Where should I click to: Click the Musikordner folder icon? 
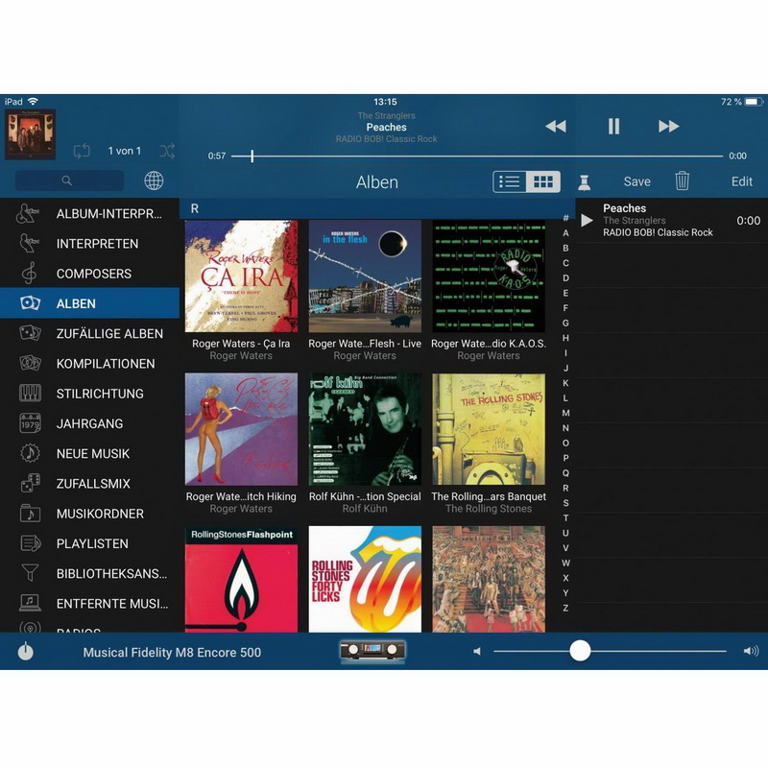pyautogui.click(x=30, y=513)
